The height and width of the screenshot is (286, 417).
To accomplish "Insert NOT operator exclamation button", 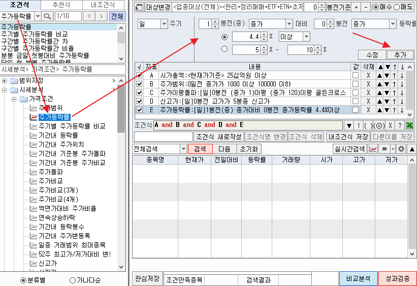I will click(359, 125).
